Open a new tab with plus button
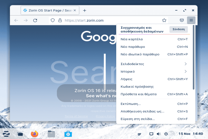 click(85, 10)
